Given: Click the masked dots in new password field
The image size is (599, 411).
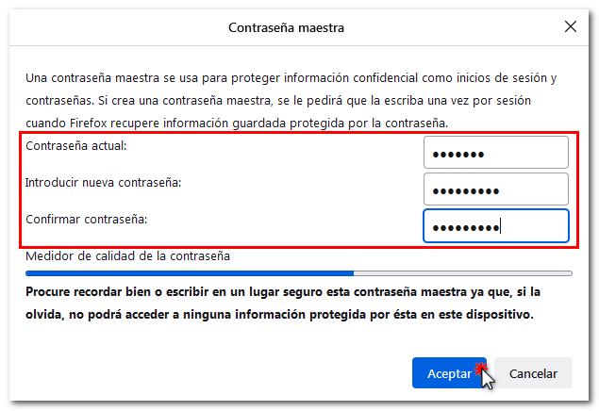Looking at the screenshot, I should 465,190.
